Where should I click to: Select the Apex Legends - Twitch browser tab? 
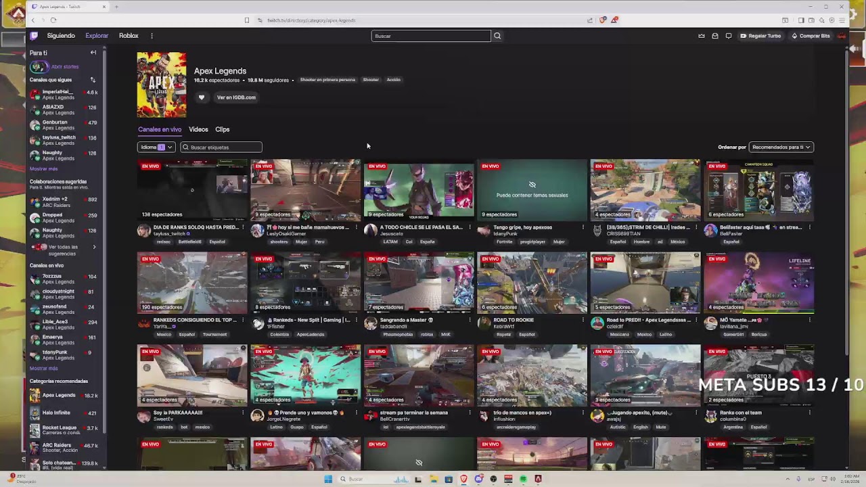[68, 7]
